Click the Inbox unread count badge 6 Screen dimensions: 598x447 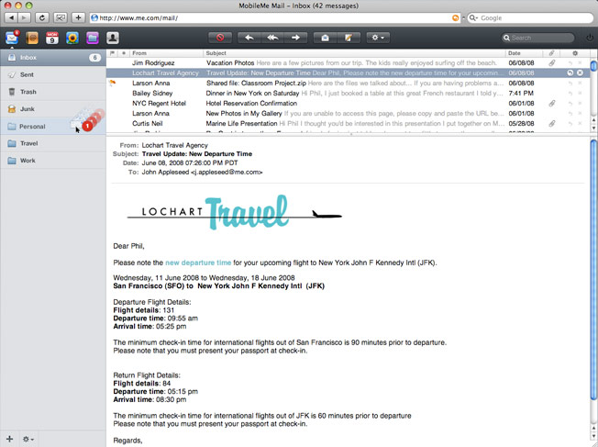pyautogui.click(x=94, y=58)
